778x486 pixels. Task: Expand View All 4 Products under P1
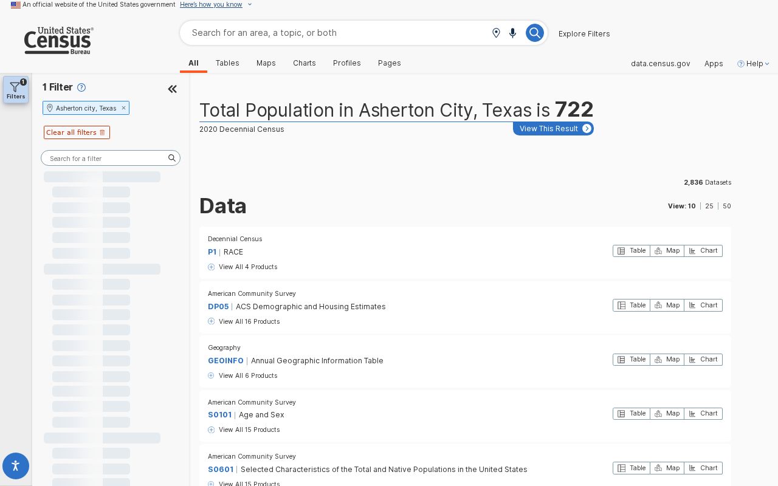(243, 267)
